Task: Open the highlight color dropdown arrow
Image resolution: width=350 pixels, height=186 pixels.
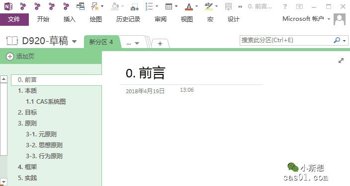Action: 217,6
